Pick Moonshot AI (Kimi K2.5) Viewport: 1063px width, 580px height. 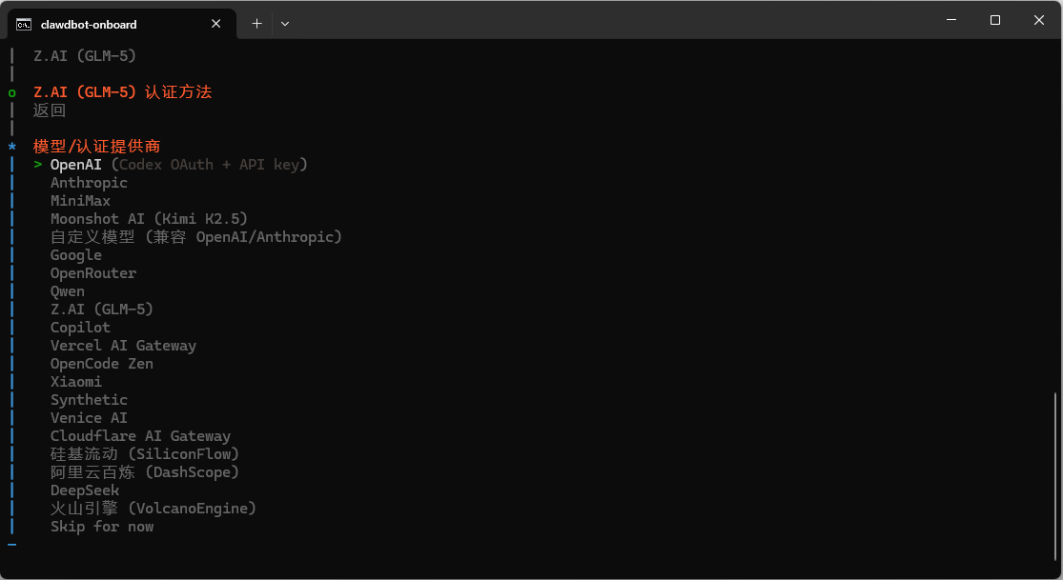tap(149, 219)
